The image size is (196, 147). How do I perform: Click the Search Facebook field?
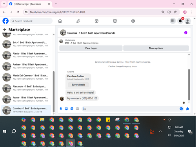click(31, 21)
